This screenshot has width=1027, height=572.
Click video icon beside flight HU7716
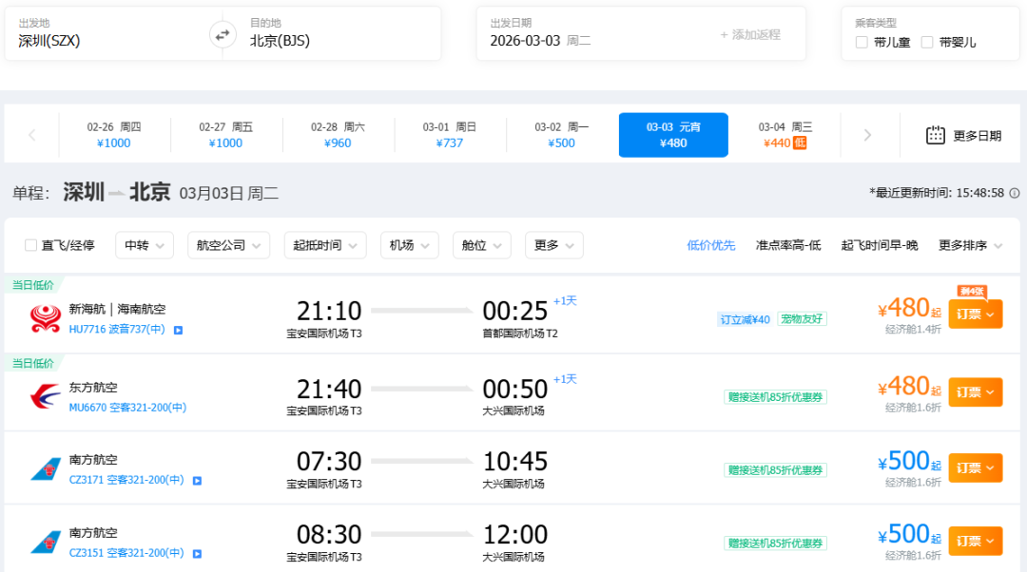tap(178, 330)
